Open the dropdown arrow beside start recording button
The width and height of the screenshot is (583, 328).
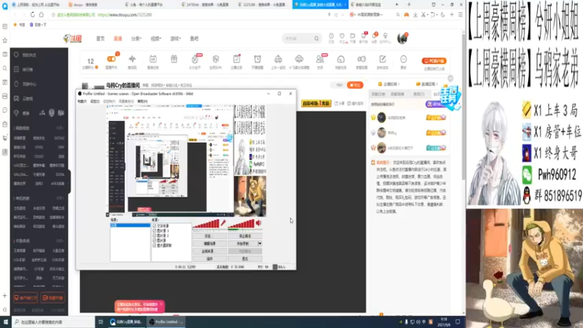[x=260, y=243]
